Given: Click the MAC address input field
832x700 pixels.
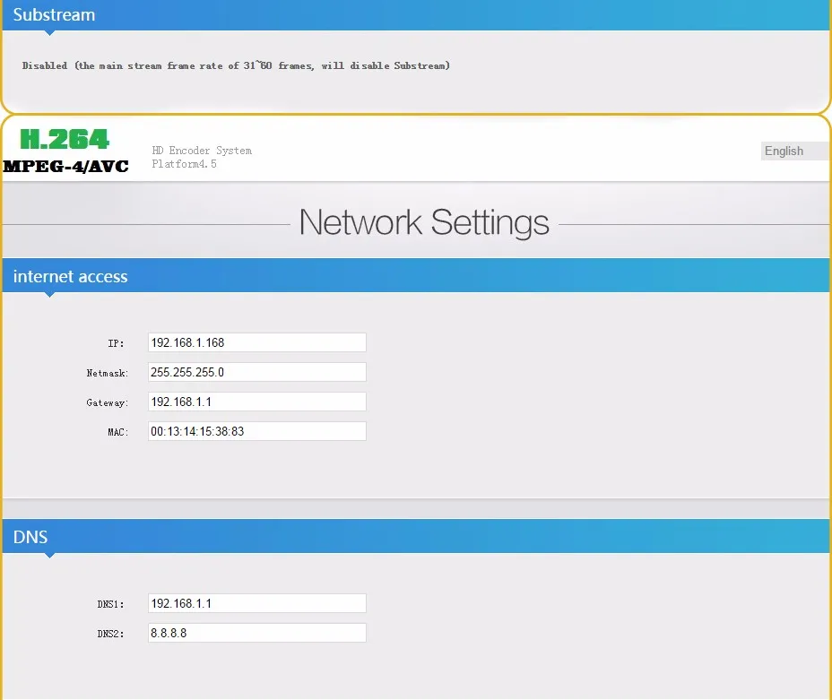Looking at the screenshot, I should (256, 431).
